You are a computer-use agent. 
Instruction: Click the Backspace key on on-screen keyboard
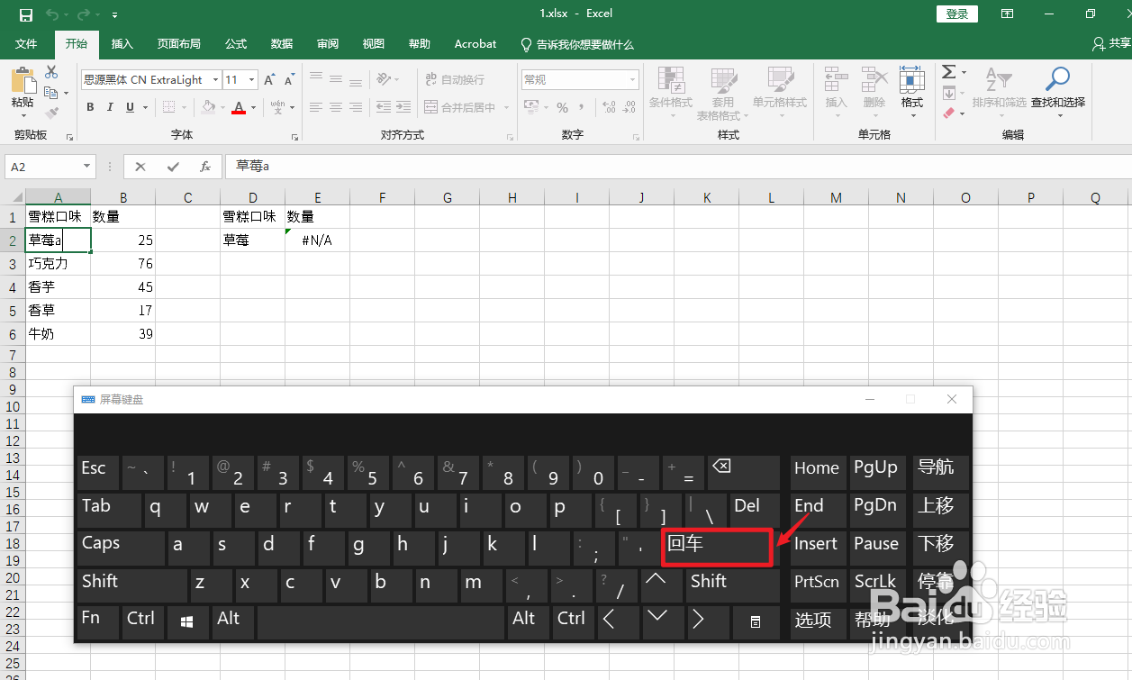(x=744, y=472)
